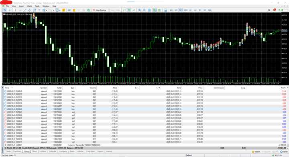Zoom in on the chart
The image size is (289, 157).
[140, 10]
